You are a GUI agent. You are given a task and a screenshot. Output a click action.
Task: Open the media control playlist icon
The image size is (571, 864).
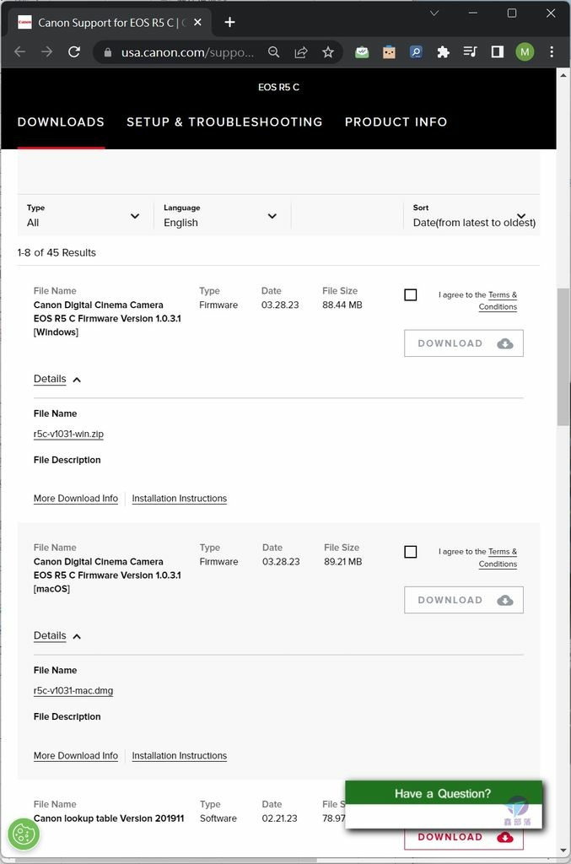click(x=471, y=51)
